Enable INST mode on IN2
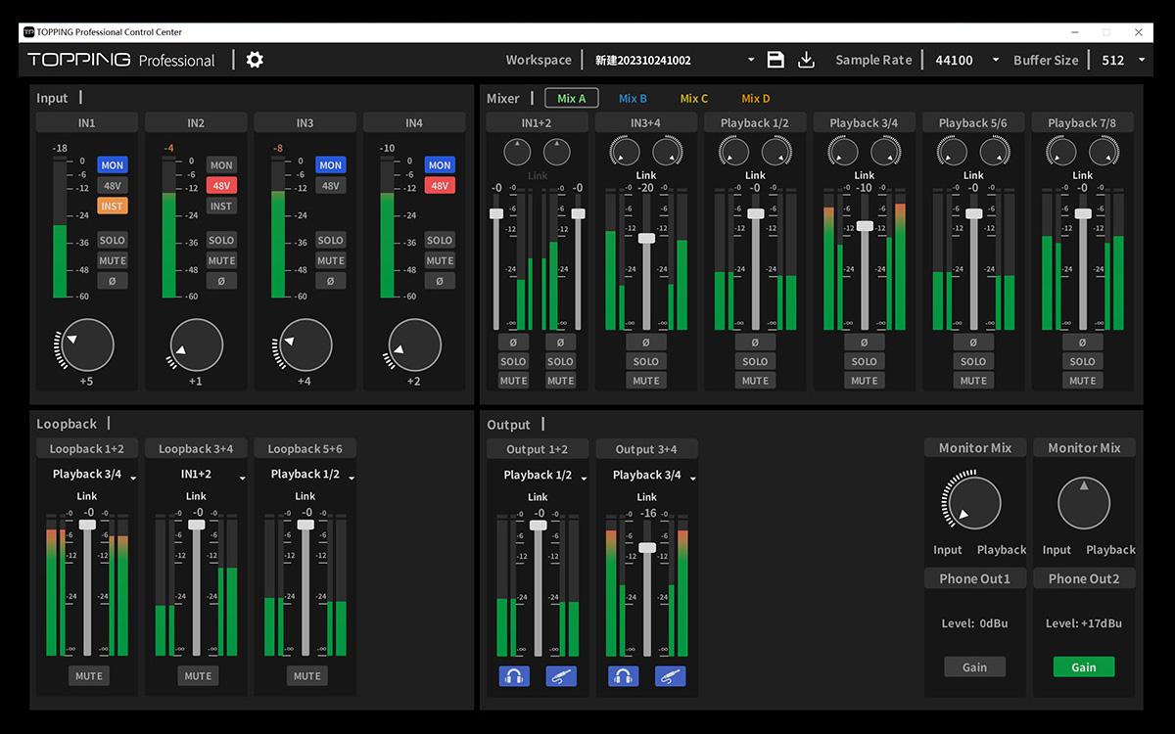The height and width of the screenshot is (734, 1175). click(x=221, y=206)
